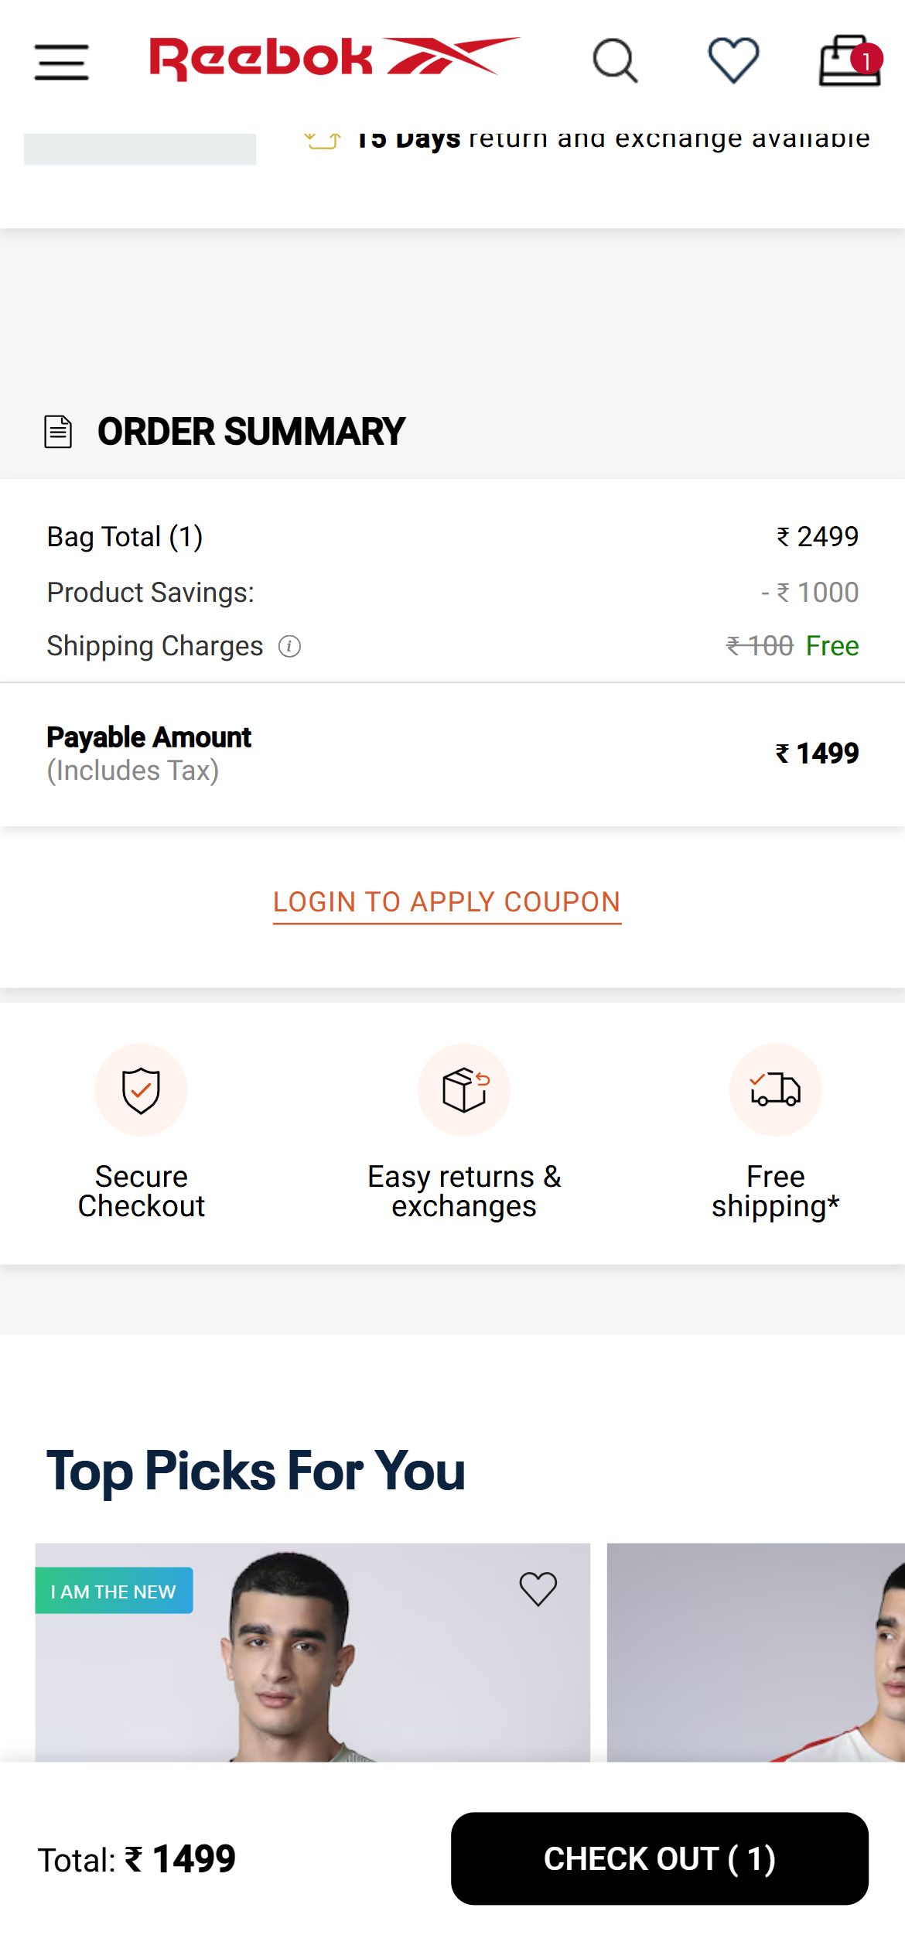The height and width of the screenshot is (1959, 905).
Task: Open the wishlist heart in header
Action: (x=733, y=60)
